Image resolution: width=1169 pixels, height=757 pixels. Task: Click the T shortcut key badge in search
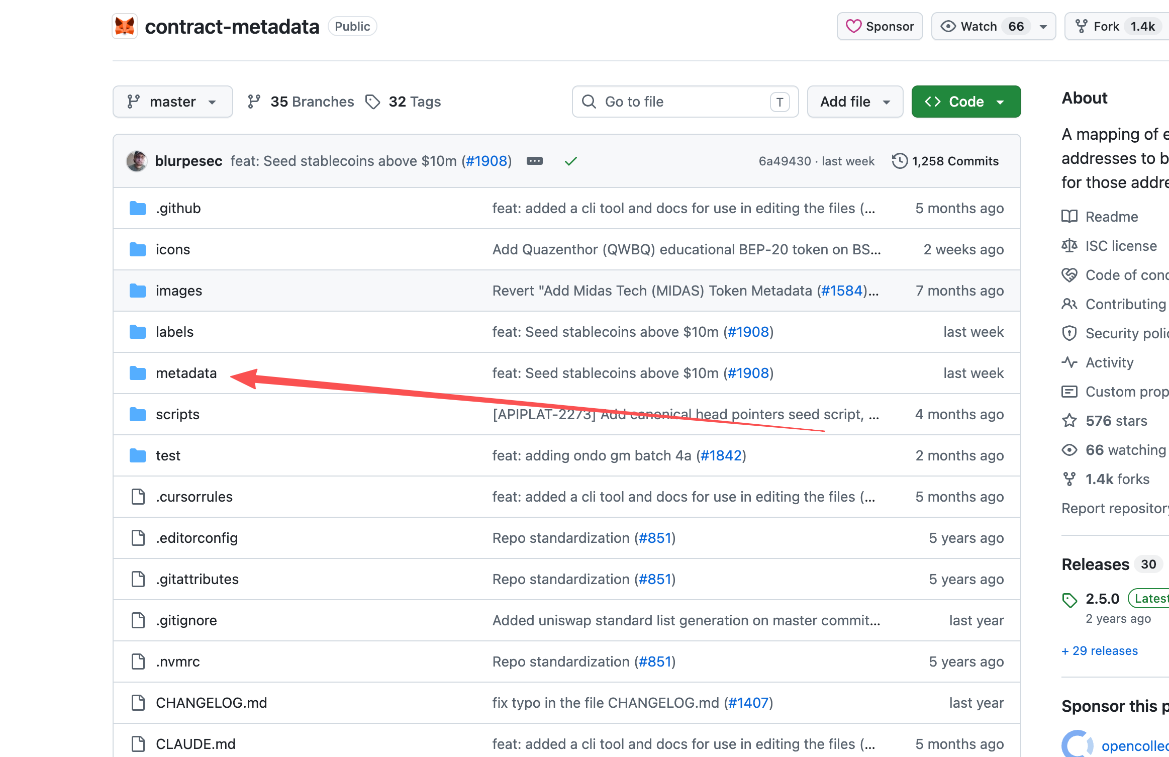780,102
